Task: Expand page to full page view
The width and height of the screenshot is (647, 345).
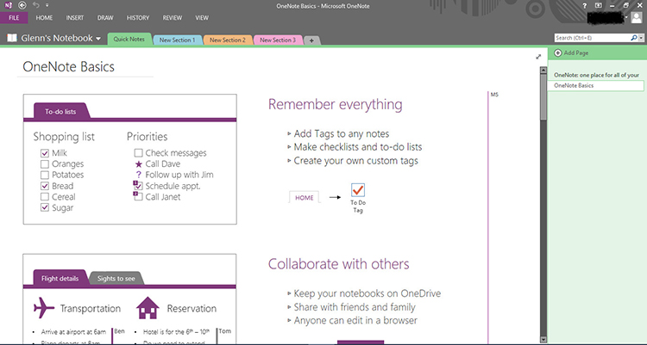Action: click(x=538, y=57)
